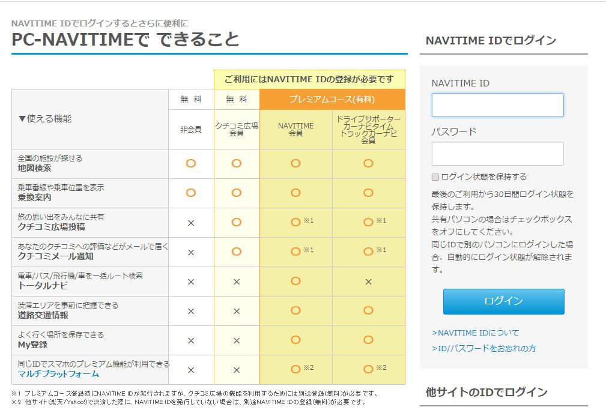Image resolution: width=606 pixels, height=413 pixels.
Task: Click トータルナビ cross mark in ドライブサポーター column
Action: 368,282
